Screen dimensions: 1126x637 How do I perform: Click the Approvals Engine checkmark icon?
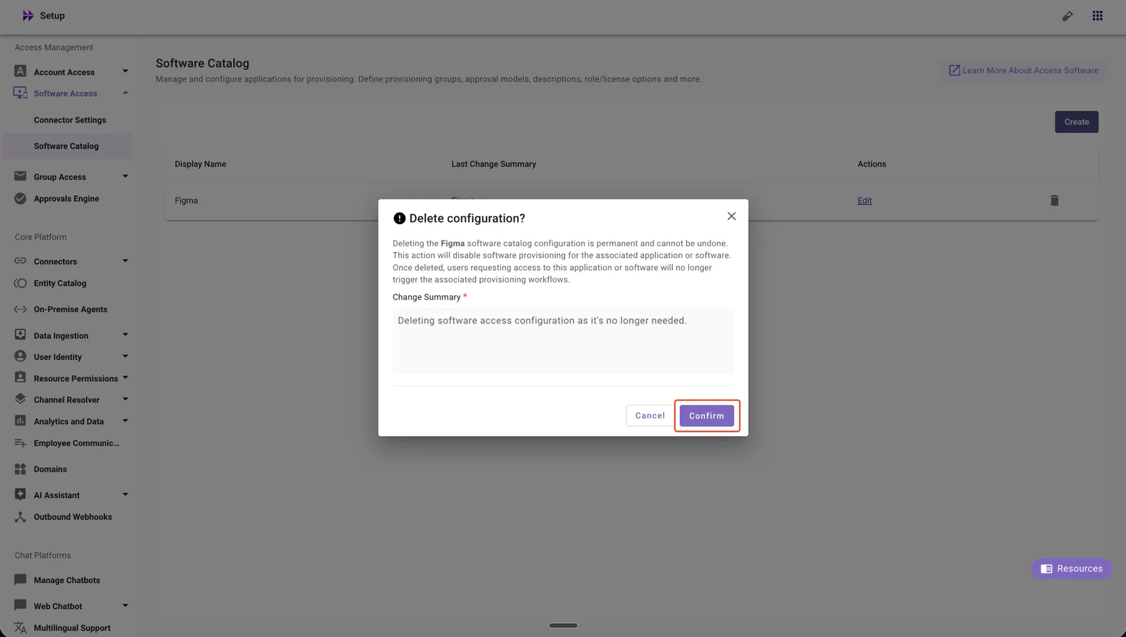[x=20, y=198]
